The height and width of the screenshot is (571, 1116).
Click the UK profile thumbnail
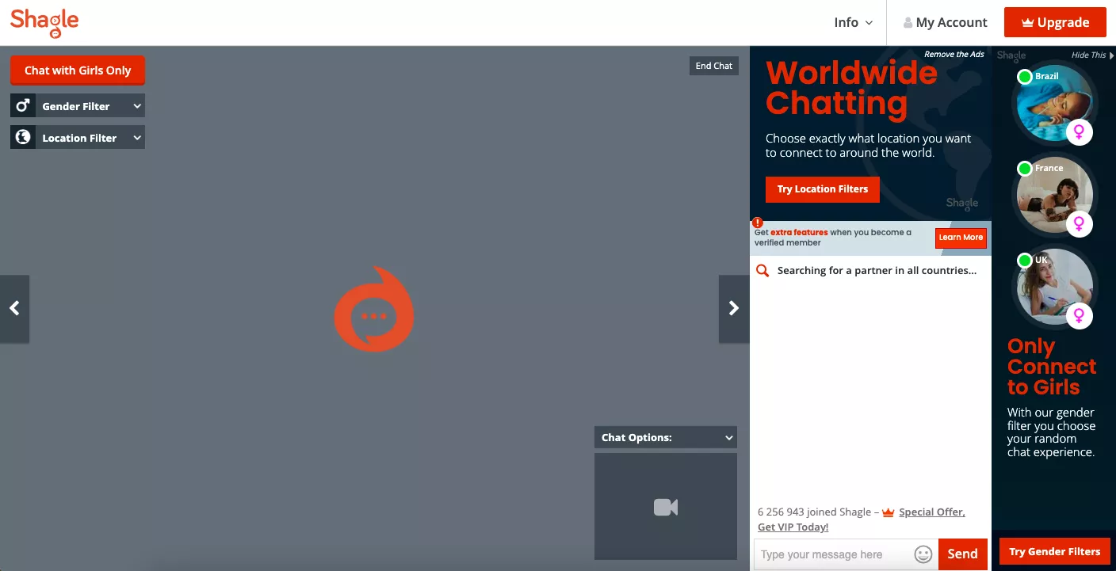1054,288
